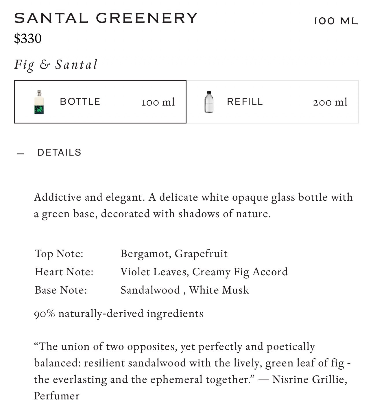Click the 200 ml refill size text
The width and height of the screenshot is (373, 413).
tap(330, 102)
